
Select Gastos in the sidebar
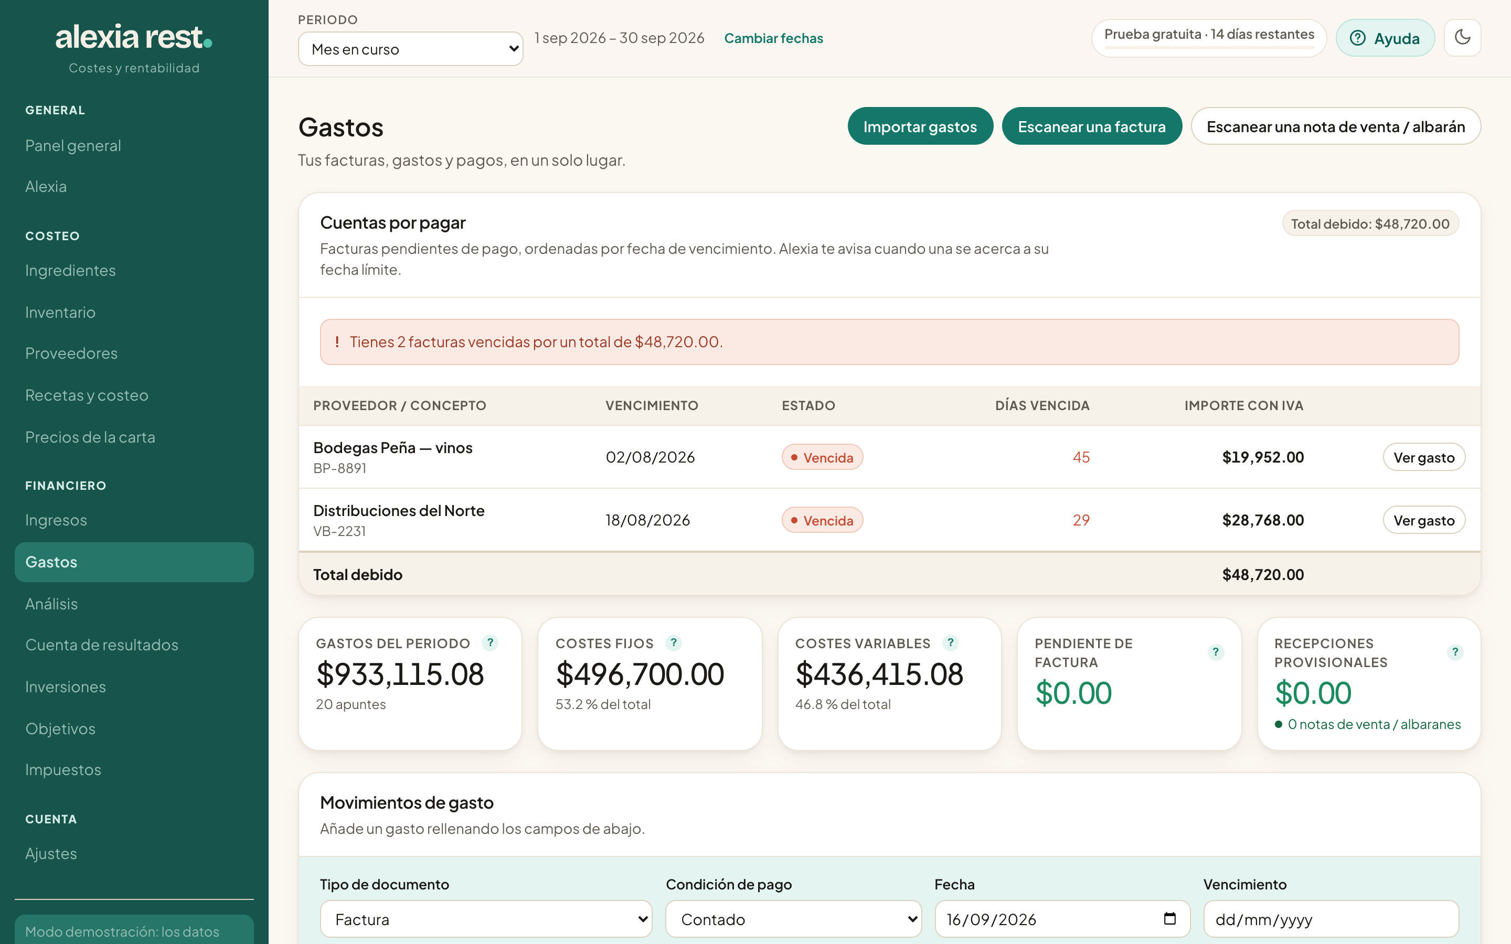[134, 562]
